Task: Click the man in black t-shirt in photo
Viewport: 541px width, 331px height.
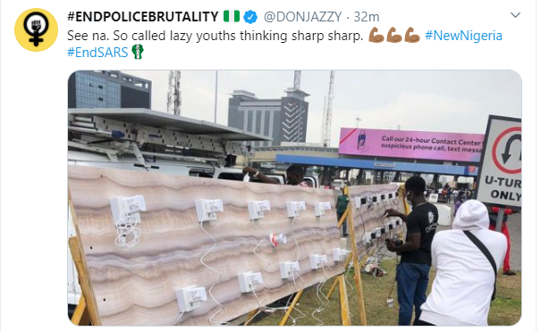Action: click(412, 250)
